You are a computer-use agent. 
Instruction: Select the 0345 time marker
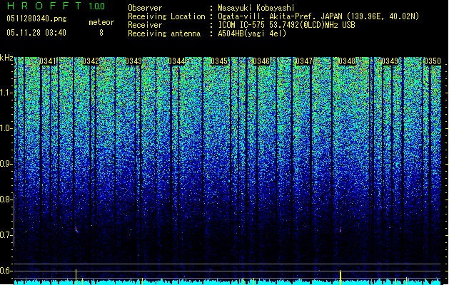pos(219,61)
